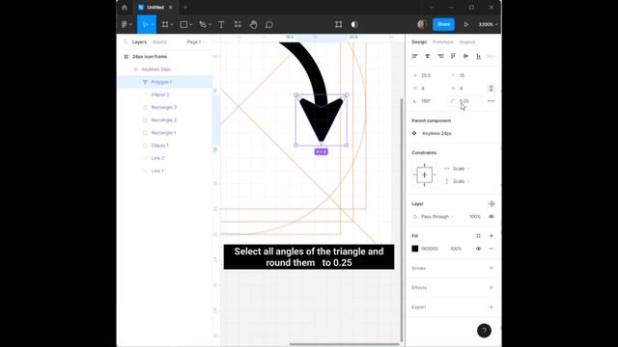Image resolution: width=618 pixels, height=347 pixels.
Task: Select the Add comment tool
Action: pyautogui.click(x=269, y=24)
